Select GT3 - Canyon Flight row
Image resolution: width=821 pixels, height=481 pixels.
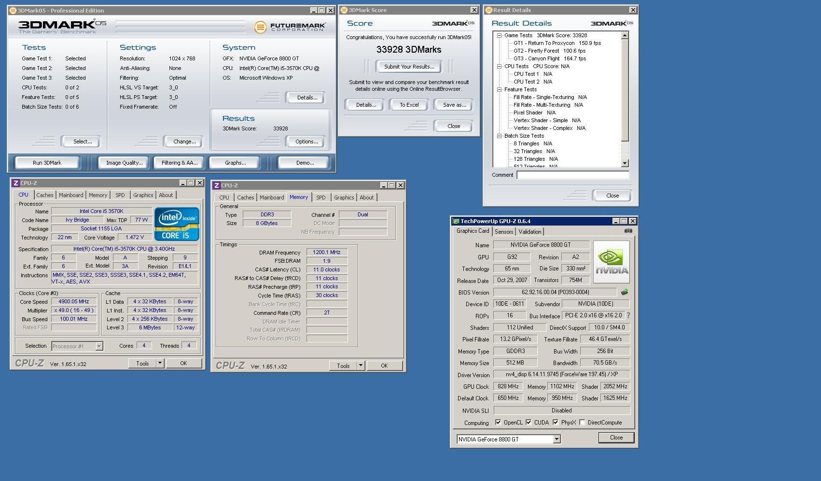tap(550, 58)
